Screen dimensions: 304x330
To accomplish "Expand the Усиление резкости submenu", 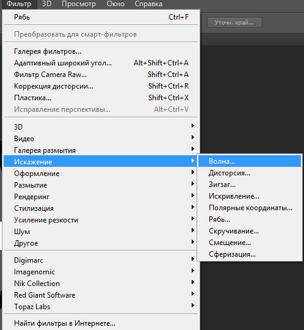I will [x=101, y=220].
